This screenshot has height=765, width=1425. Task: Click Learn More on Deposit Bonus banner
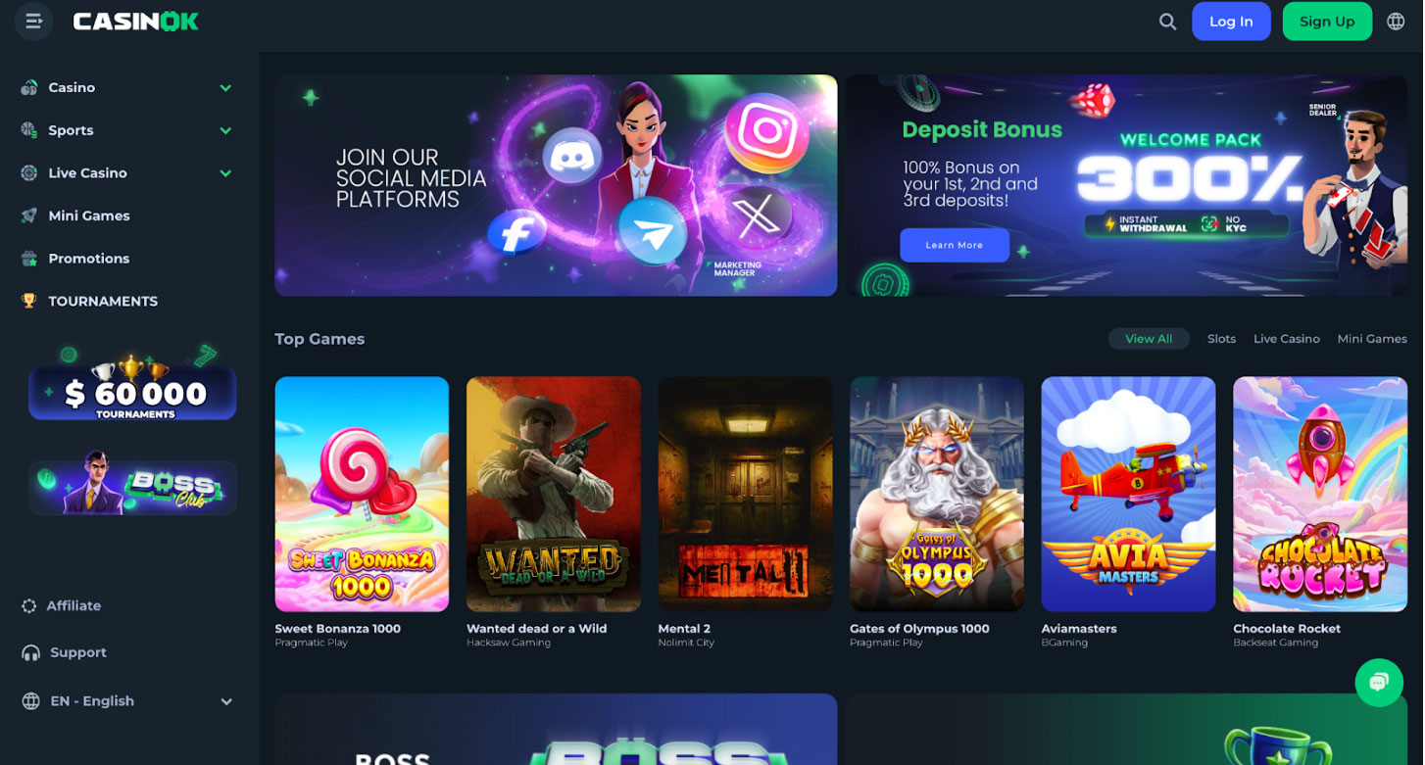pyautogui.click(x=955, y=245)
